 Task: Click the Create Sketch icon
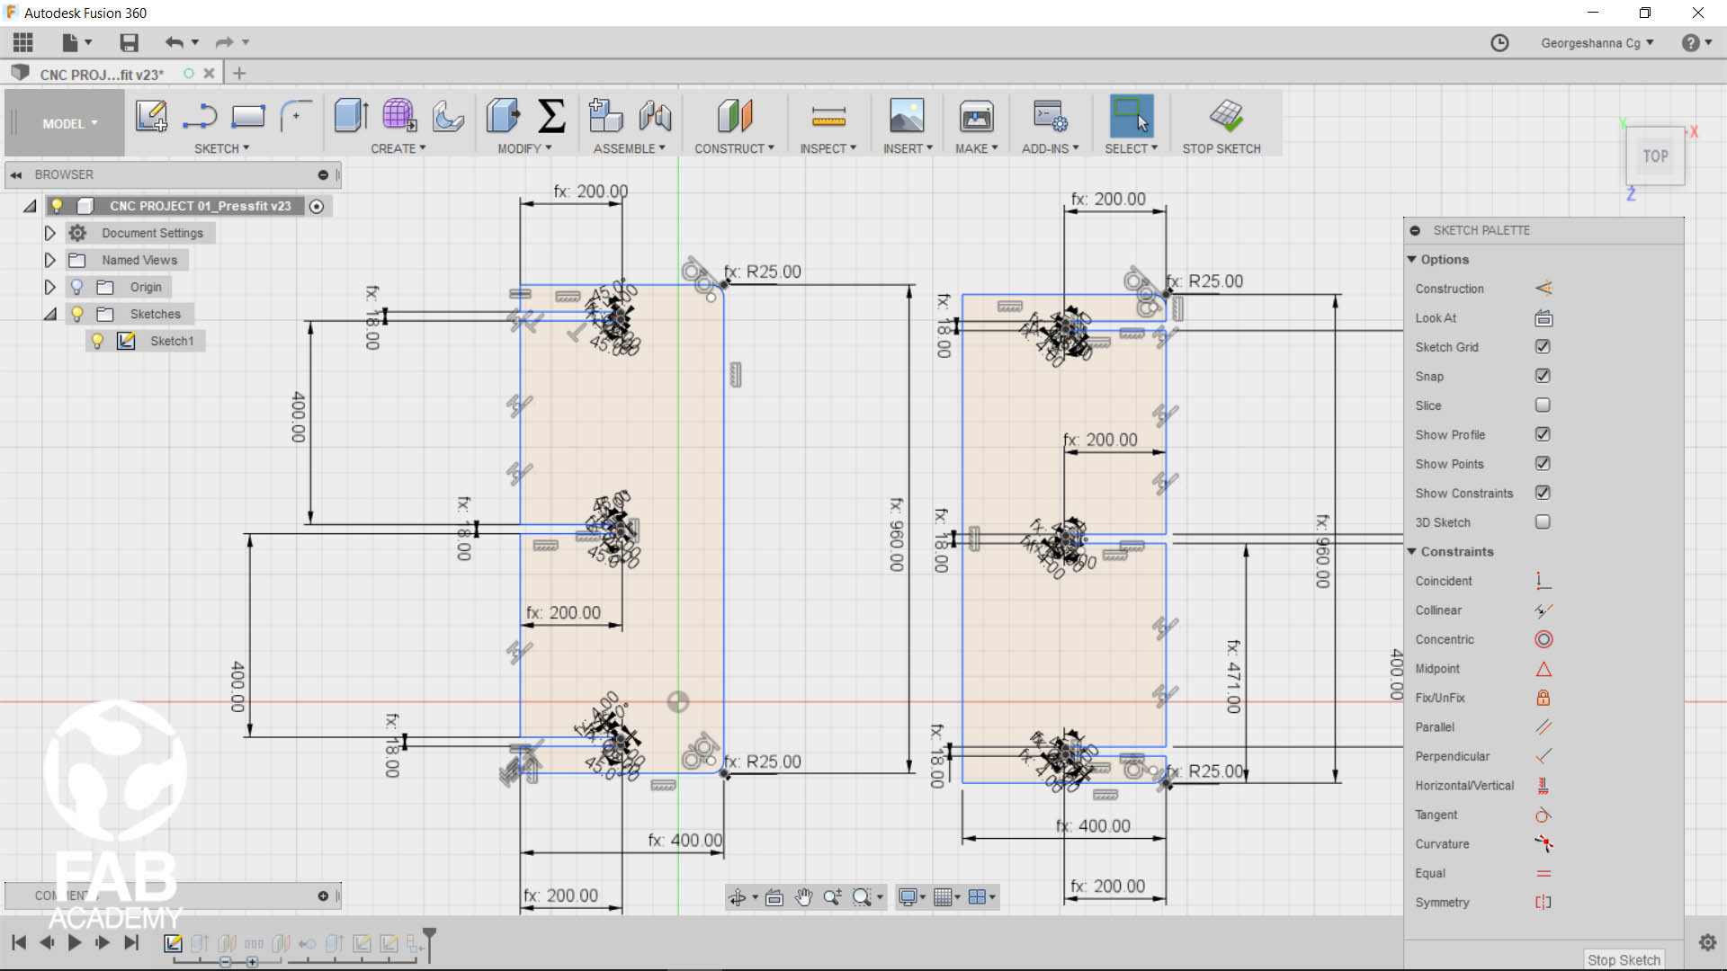pyautogui.click(x=151, y=117)
